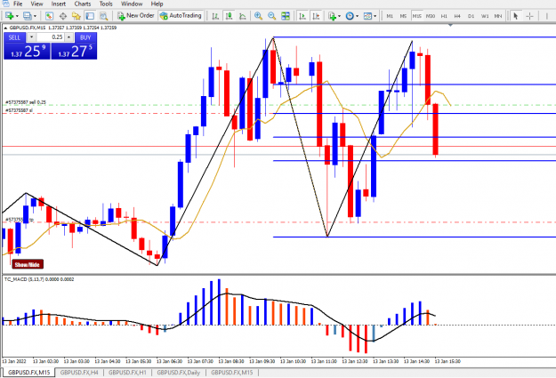Click the 'TC_MACD (5,13,7)' indicator label

click(x=24, y=279)
